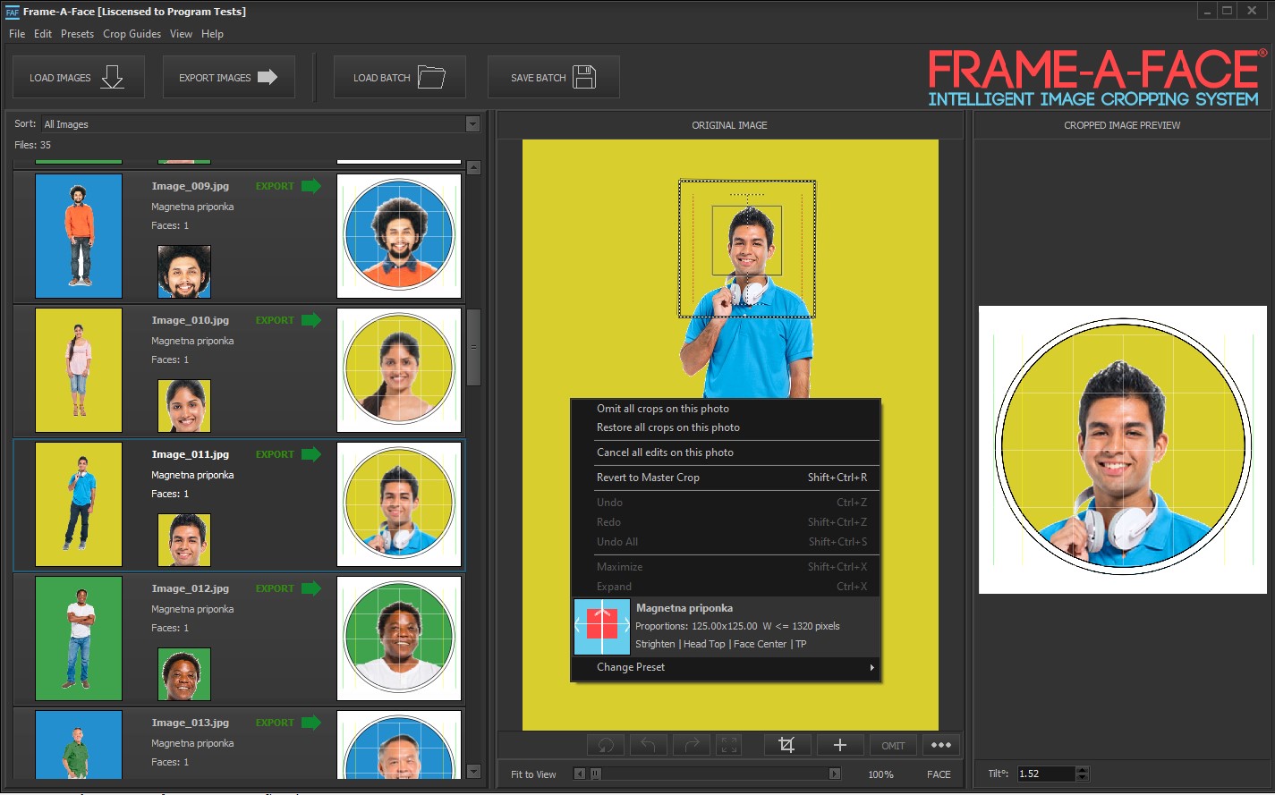This screenshot has height=795, width=1275.
Task: Select the crop tool icon below the image
Action: pos(786,745)
